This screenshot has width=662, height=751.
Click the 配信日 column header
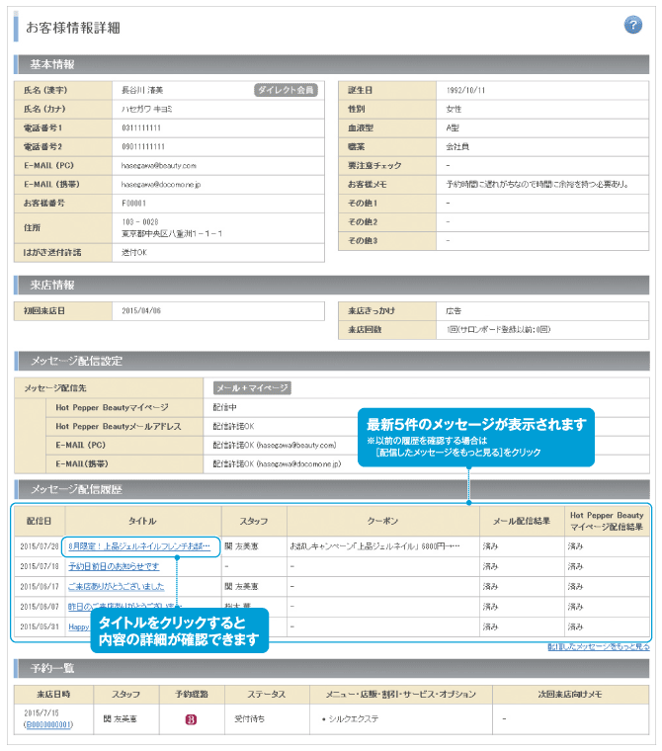(40, 521)
